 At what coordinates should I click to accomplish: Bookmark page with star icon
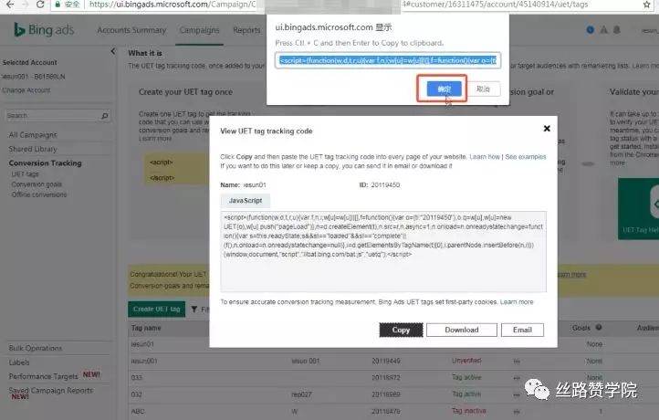coord(646,5)
